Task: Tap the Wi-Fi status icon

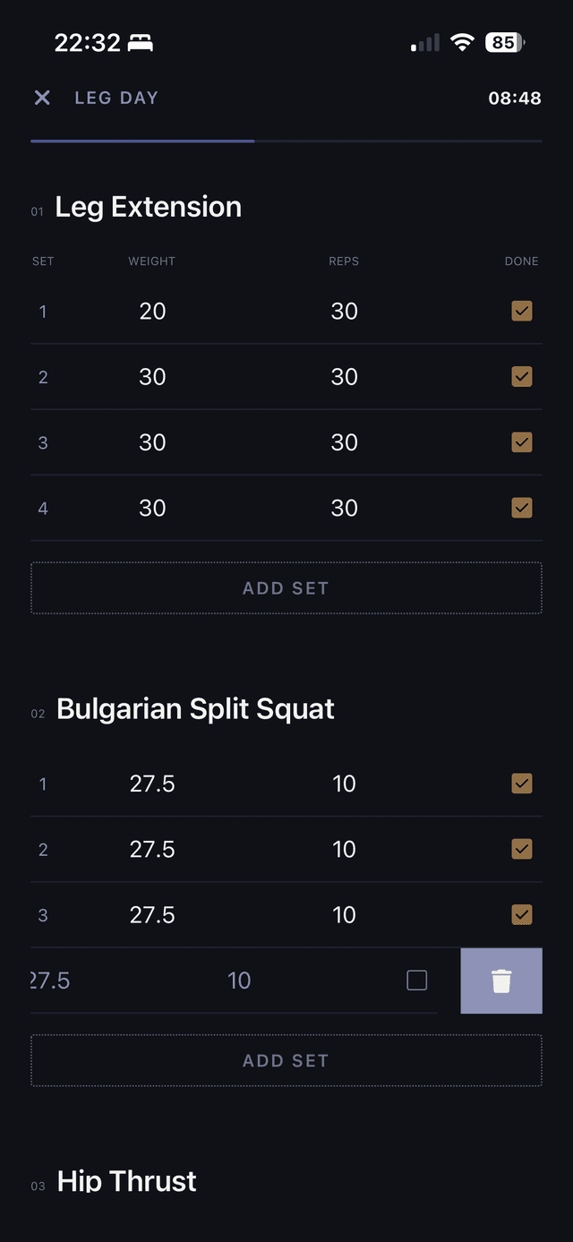Action: (462, 42)
